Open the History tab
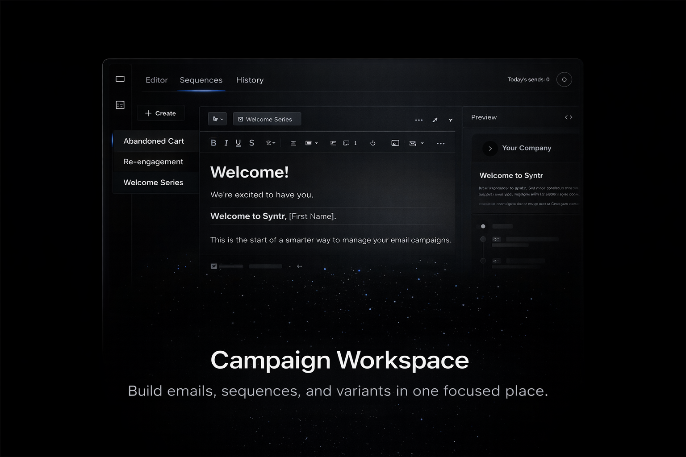 tap(250, 80)
